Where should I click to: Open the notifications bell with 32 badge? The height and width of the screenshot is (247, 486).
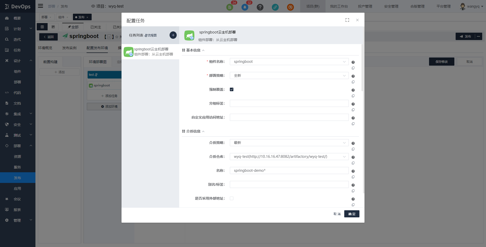coord(245,7)
